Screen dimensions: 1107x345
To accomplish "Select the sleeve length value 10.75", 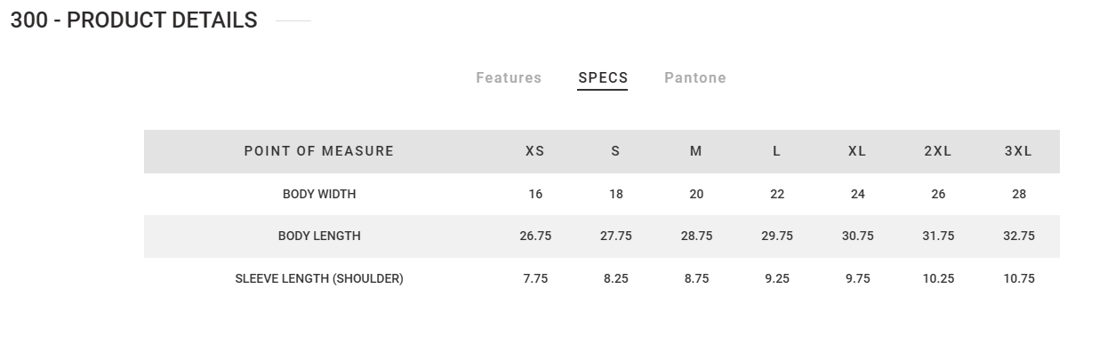I will (x=1019, y=278).
